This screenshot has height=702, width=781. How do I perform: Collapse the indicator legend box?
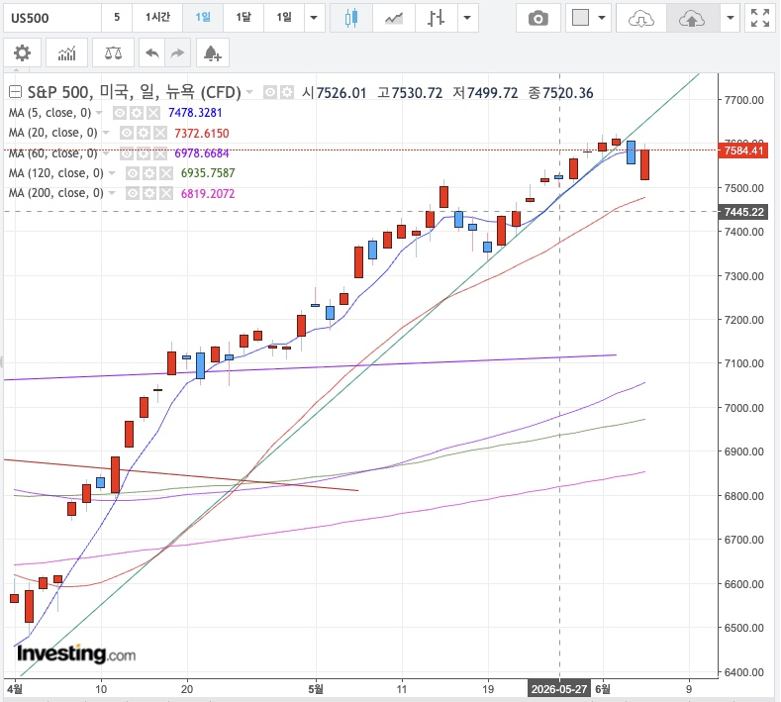[16, 92]
